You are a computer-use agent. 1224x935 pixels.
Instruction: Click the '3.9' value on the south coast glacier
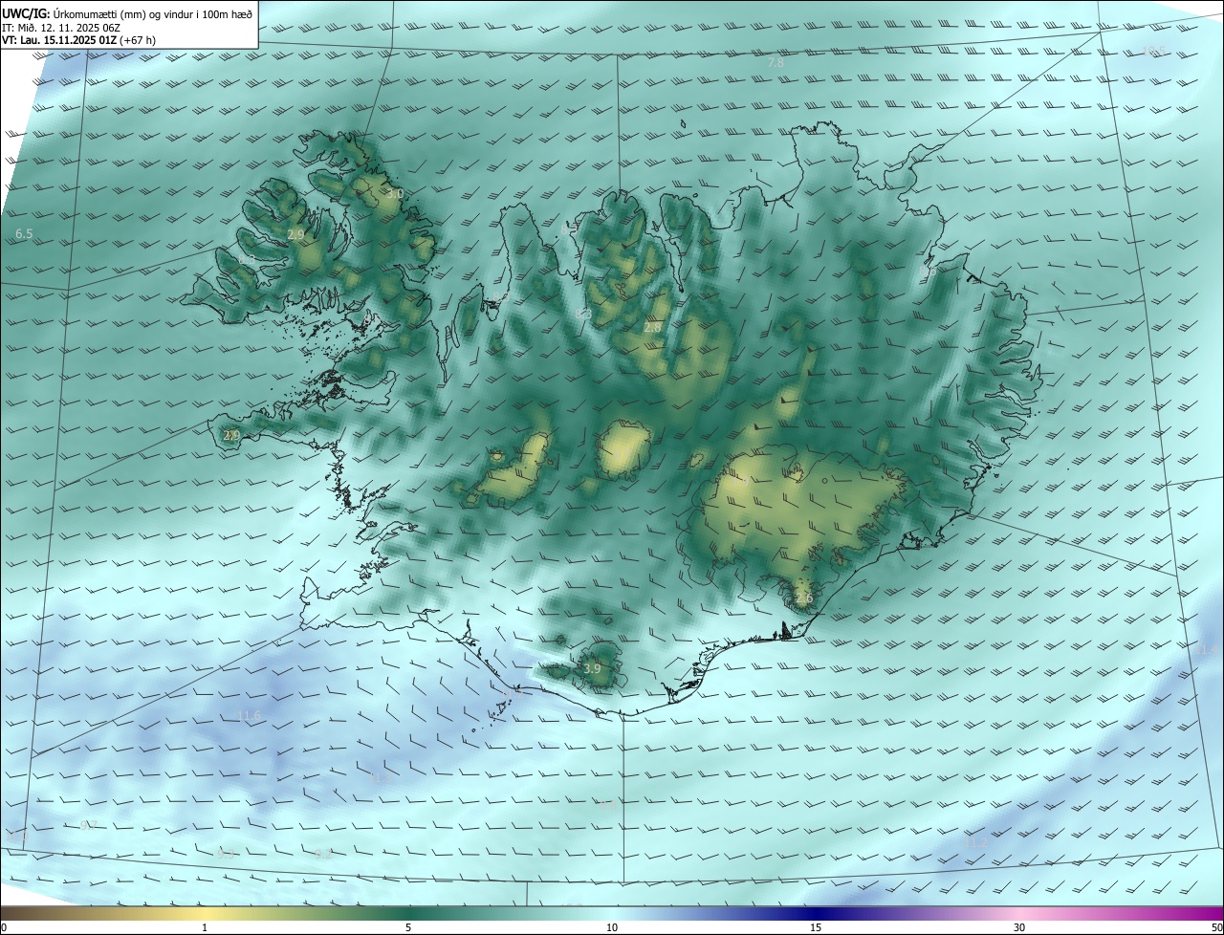tap(592, 668)
